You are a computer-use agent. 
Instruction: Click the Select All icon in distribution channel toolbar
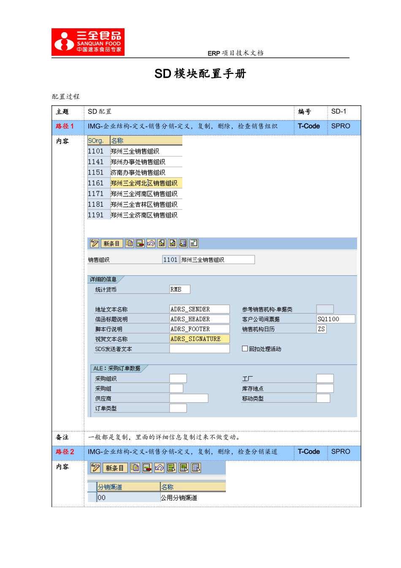click(171, 468)
